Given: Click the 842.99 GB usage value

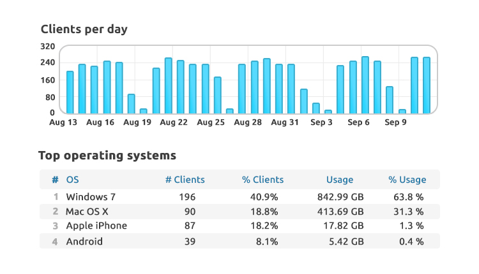Looking at the screenshot, I should pos(339,197).
